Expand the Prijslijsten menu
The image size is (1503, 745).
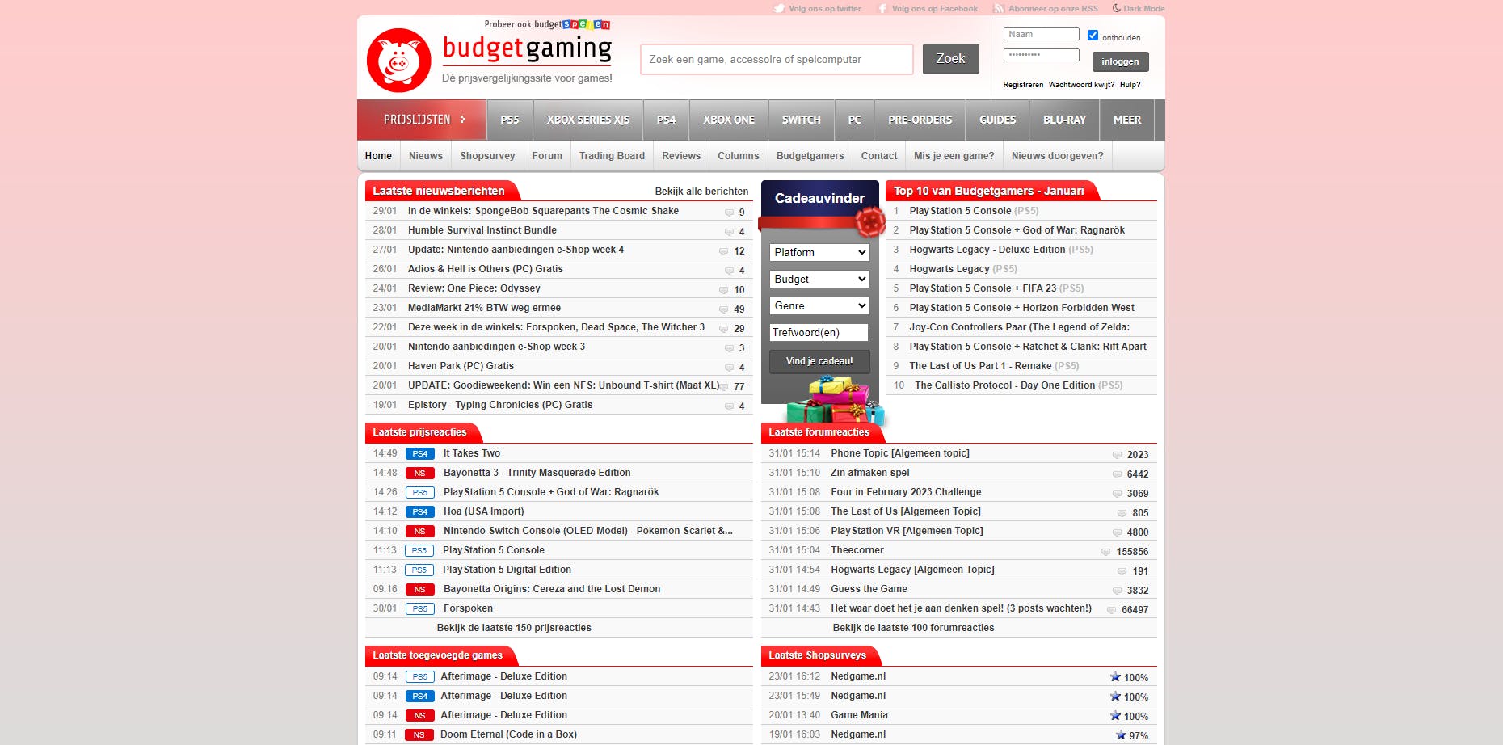pos(422,120)
